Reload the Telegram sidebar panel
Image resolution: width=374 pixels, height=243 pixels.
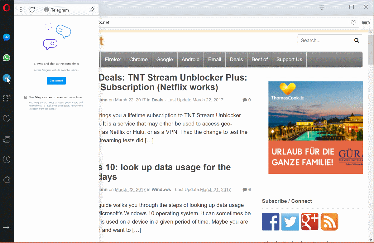coord(32,10)
